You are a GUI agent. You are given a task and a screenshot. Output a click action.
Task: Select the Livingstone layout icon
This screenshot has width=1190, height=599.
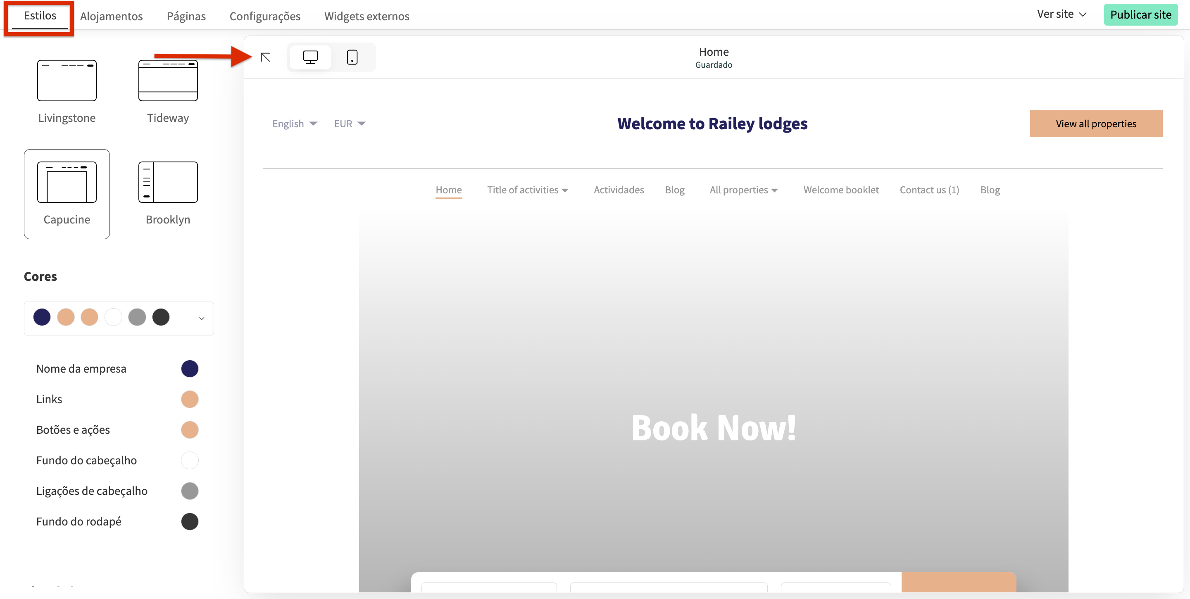(x=67, y=81)
